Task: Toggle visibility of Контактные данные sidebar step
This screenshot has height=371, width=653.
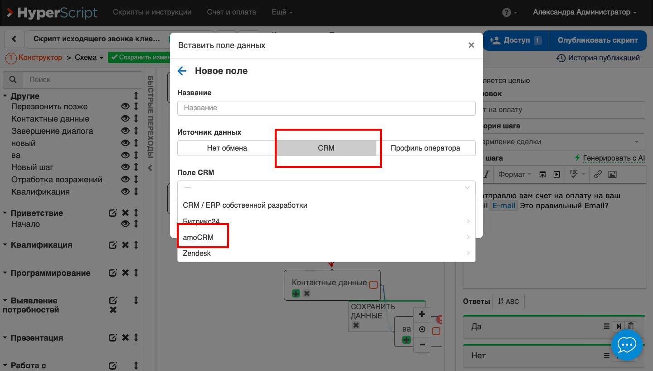Action: coord(125,119)
